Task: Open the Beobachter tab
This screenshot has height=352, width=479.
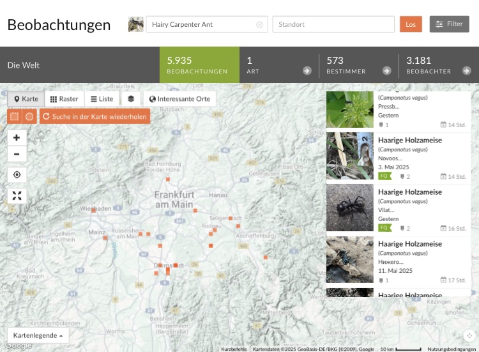Action: [438, 65]
